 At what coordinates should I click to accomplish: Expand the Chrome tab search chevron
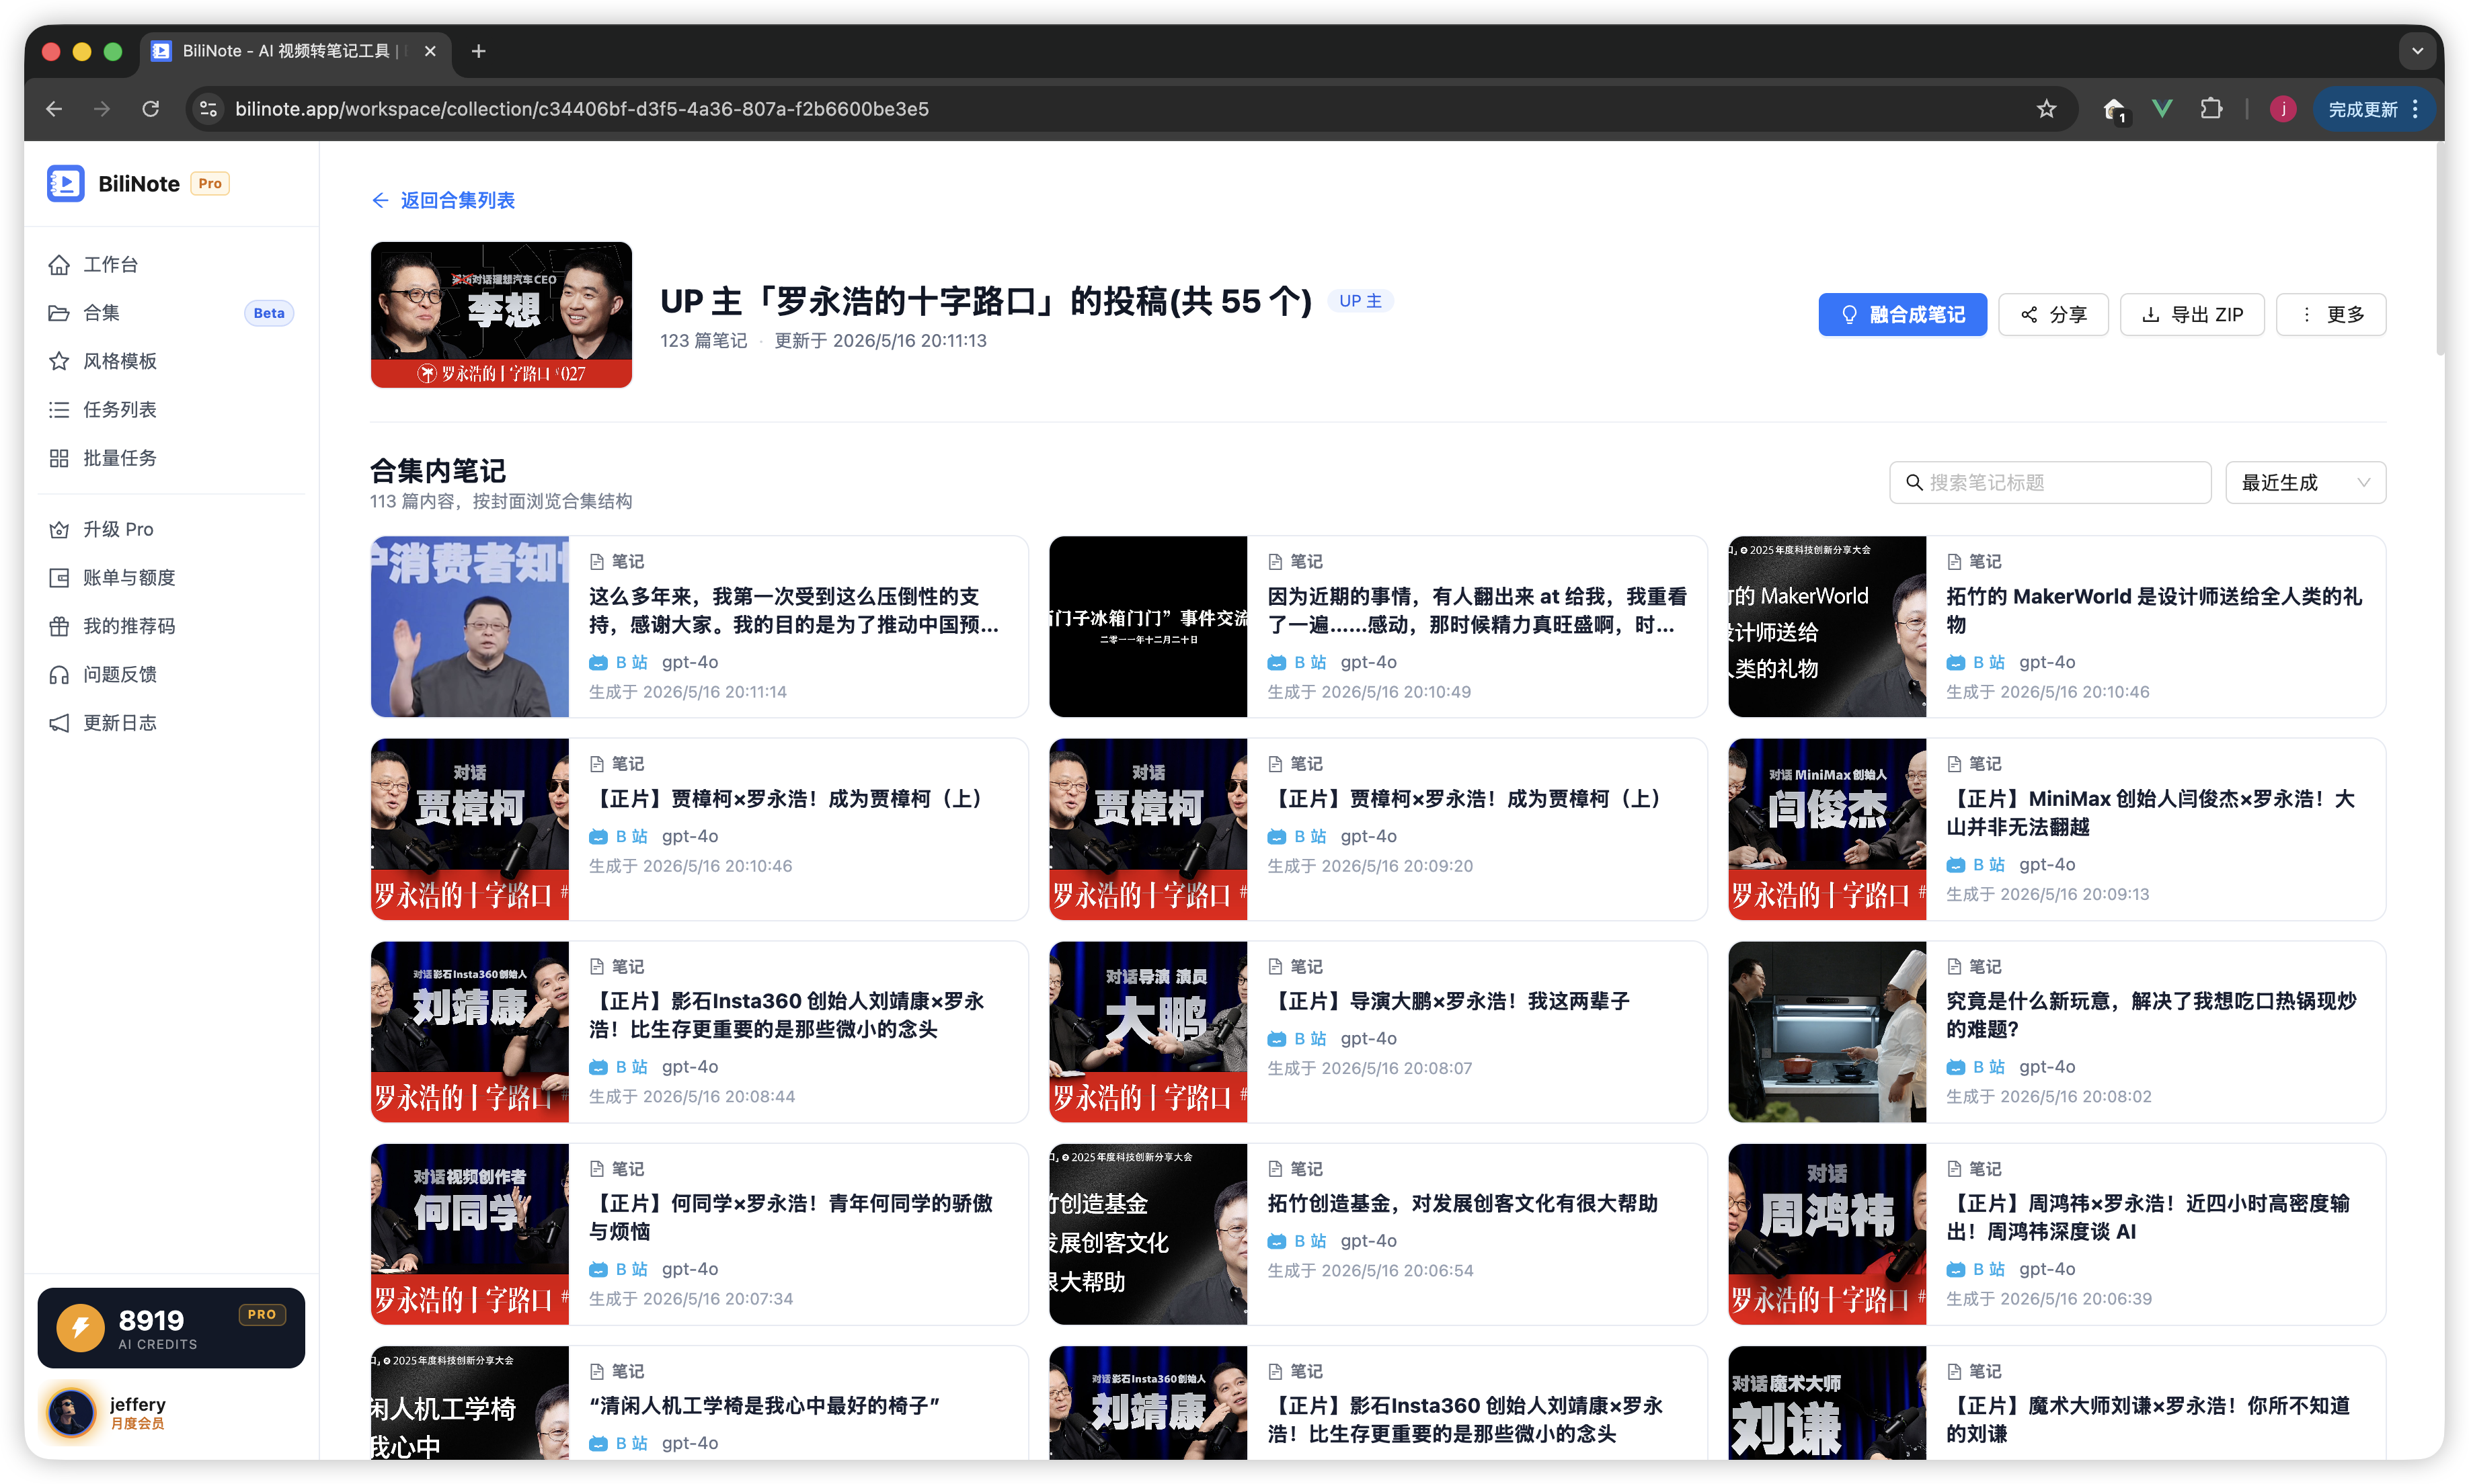[2417, 51]
